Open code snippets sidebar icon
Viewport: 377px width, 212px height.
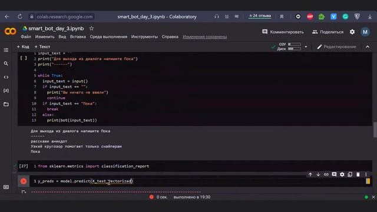[6, 77]
